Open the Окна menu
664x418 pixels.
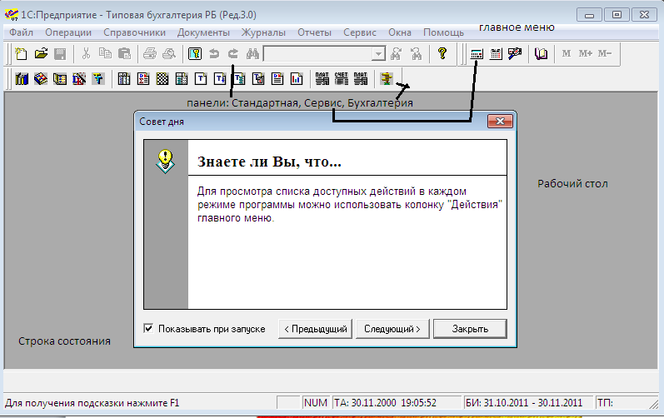tap(400, 32)
